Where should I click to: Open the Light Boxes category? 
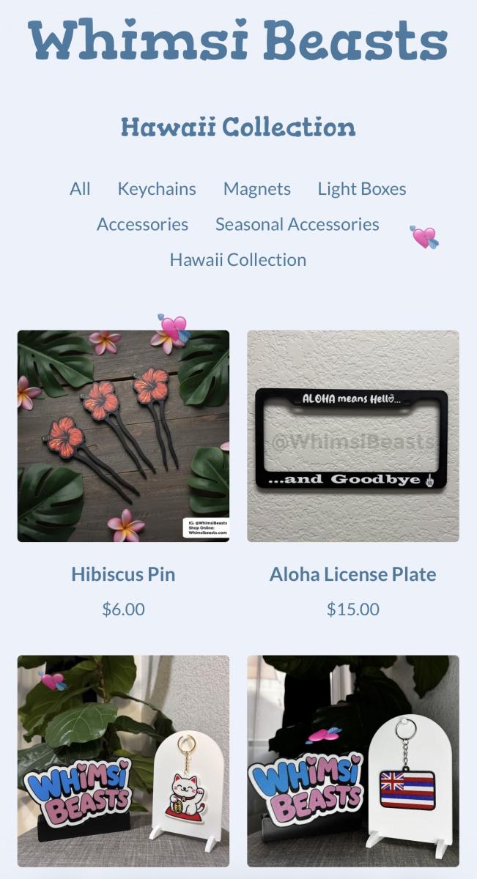362,189
